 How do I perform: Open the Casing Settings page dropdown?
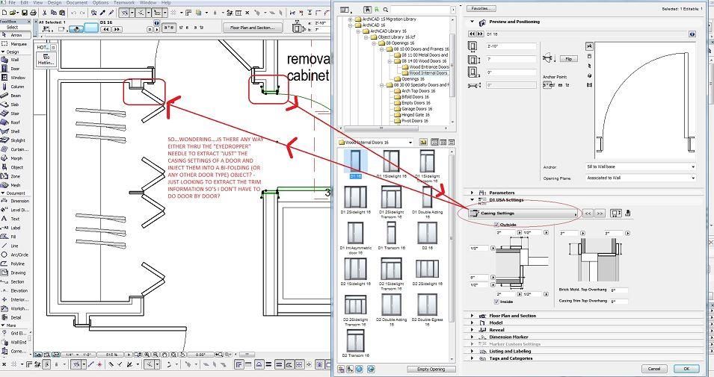(523, 214)
